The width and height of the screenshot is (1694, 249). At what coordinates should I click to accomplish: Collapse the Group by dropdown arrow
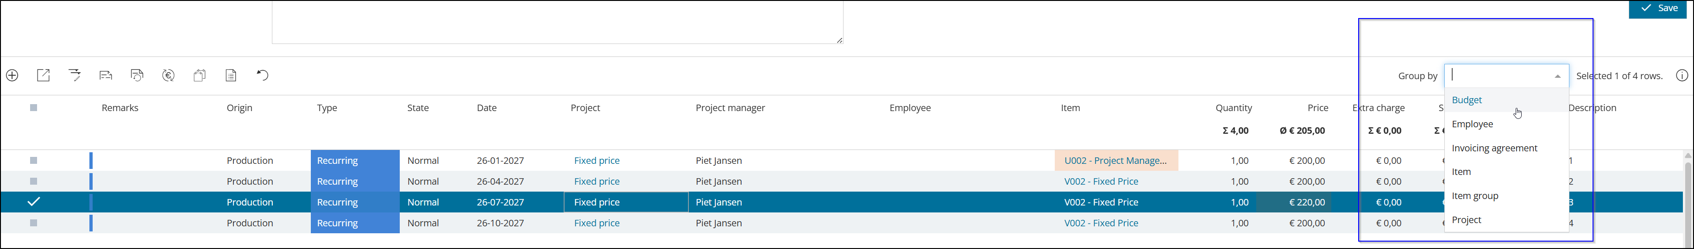click(1557, 76)
